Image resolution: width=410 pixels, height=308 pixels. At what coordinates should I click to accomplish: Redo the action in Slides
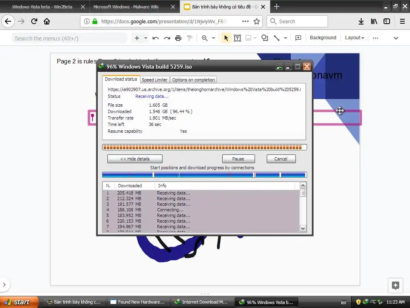(x=167, y=38)
